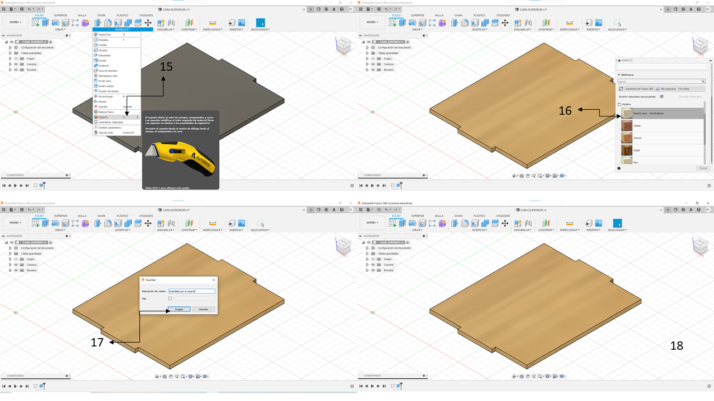Click the search magnifier in the Aspecto panel
This screenshot has width=714, height=401.
point(703,81)
